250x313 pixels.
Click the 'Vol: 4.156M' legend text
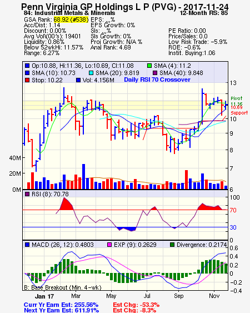pos(98,80)
